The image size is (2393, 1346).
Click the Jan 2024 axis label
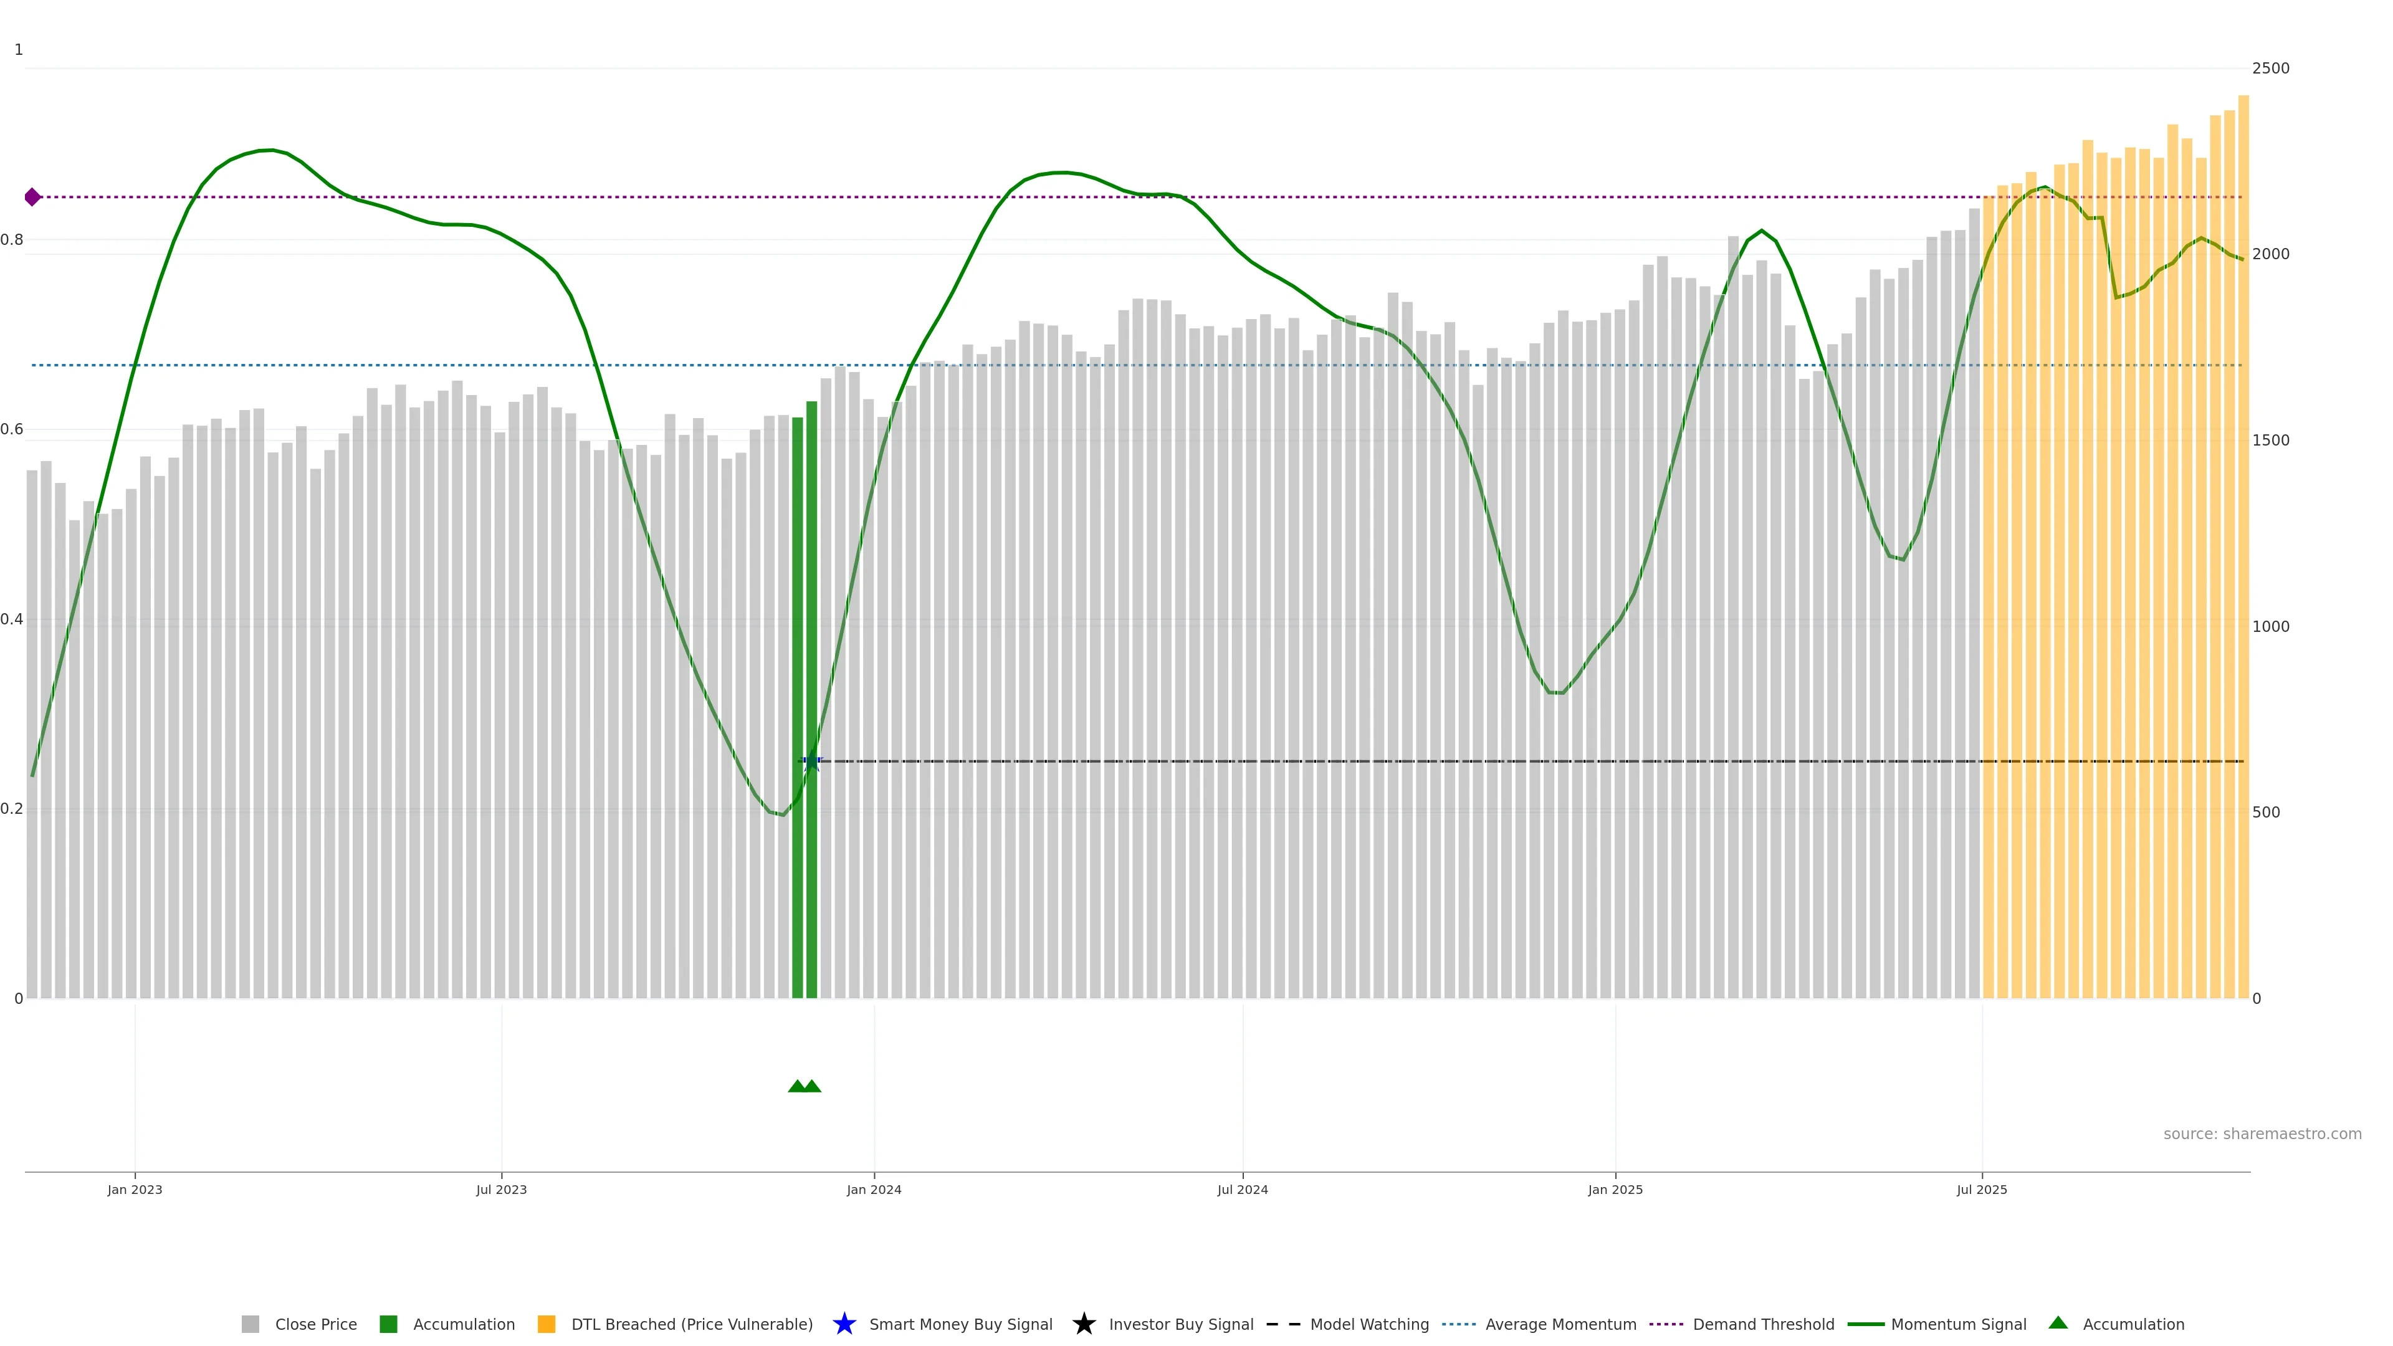click(873, 1189)
